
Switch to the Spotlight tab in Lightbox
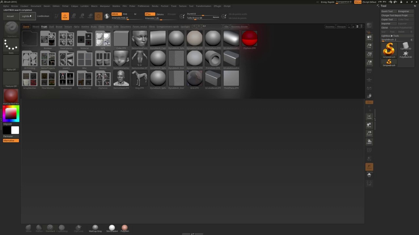185,26
